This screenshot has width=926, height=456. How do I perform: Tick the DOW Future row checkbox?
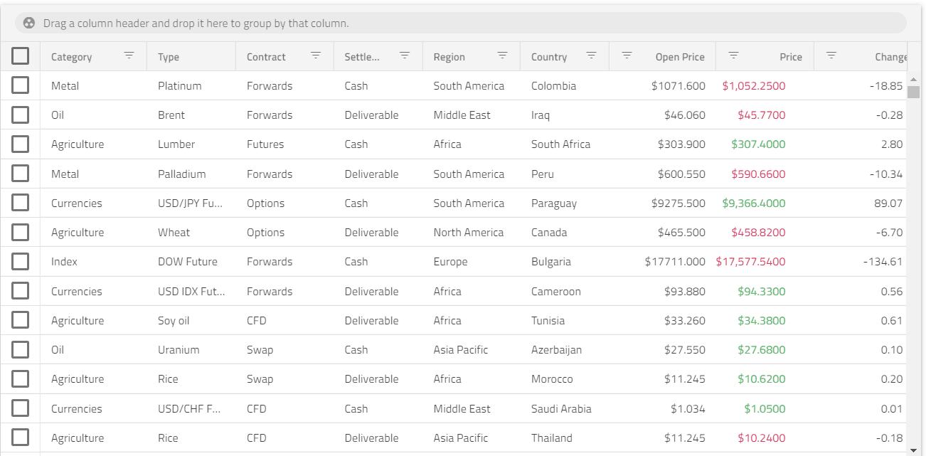[20, 262]
